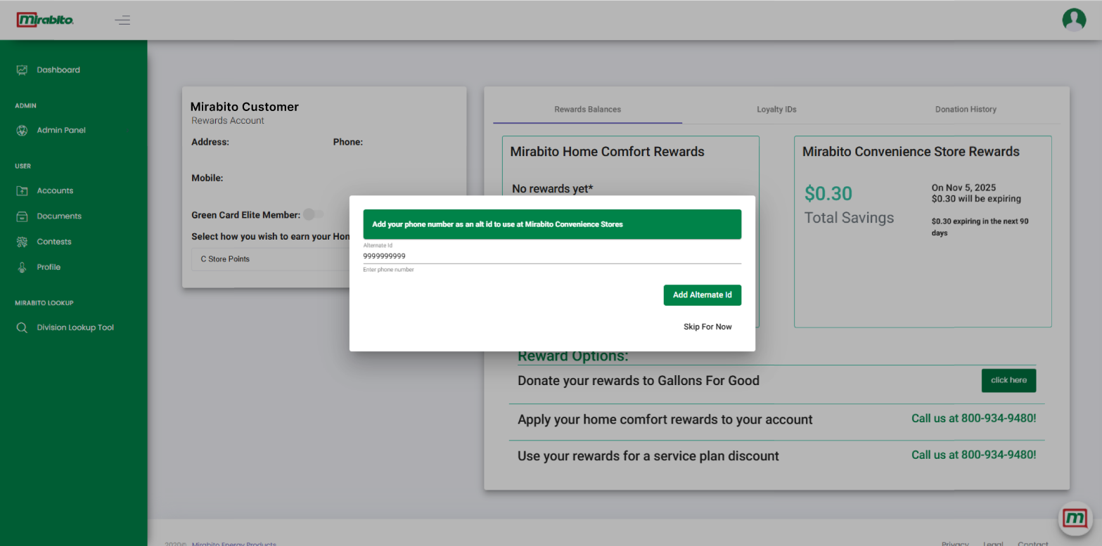Click the Division Lookup Tool search icon
Image resolution: width=1102 pixels, height=546 pixels.
(22, 327)
